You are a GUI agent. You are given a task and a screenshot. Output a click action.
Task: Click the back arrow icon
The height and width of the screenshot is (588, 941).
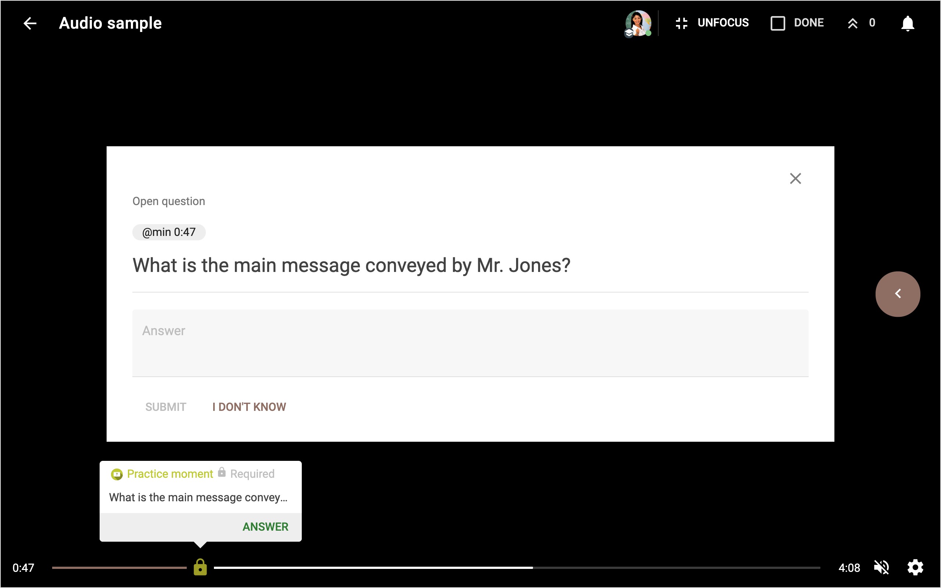[x=30, y=23]
